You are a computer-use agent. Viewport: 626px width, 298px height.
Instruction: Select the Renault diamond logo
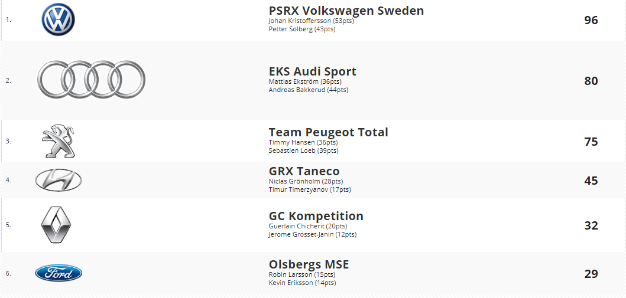(56, 225)
